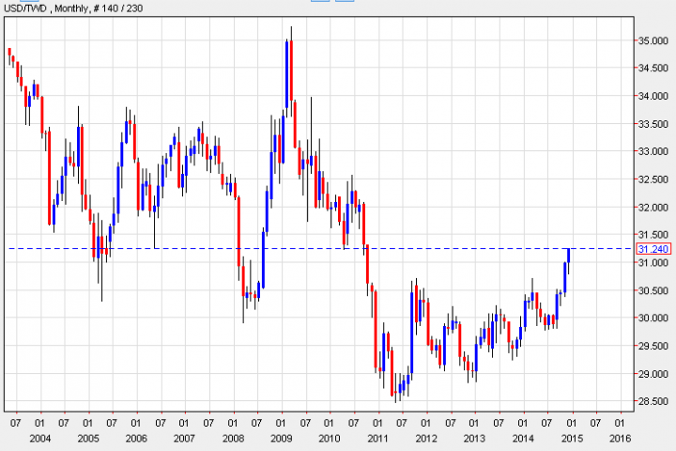Click the 34.000 price axis label
This screenshot has width=676, height=451.
pos(653,96)
